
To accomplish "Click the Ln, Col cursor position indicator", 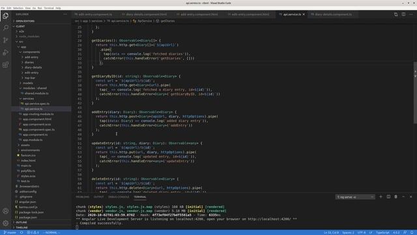I will pos(331,232).
